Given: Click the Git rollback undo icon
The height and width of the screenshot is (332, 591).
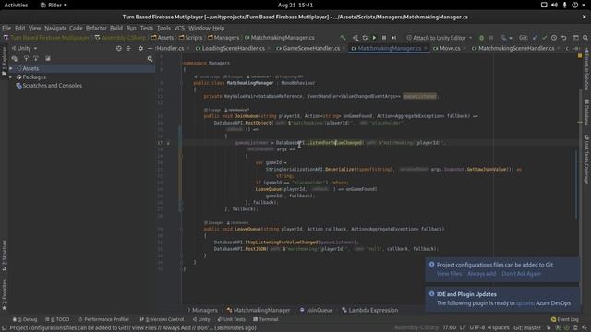Looking at the screenshot, I should (564, 38).
